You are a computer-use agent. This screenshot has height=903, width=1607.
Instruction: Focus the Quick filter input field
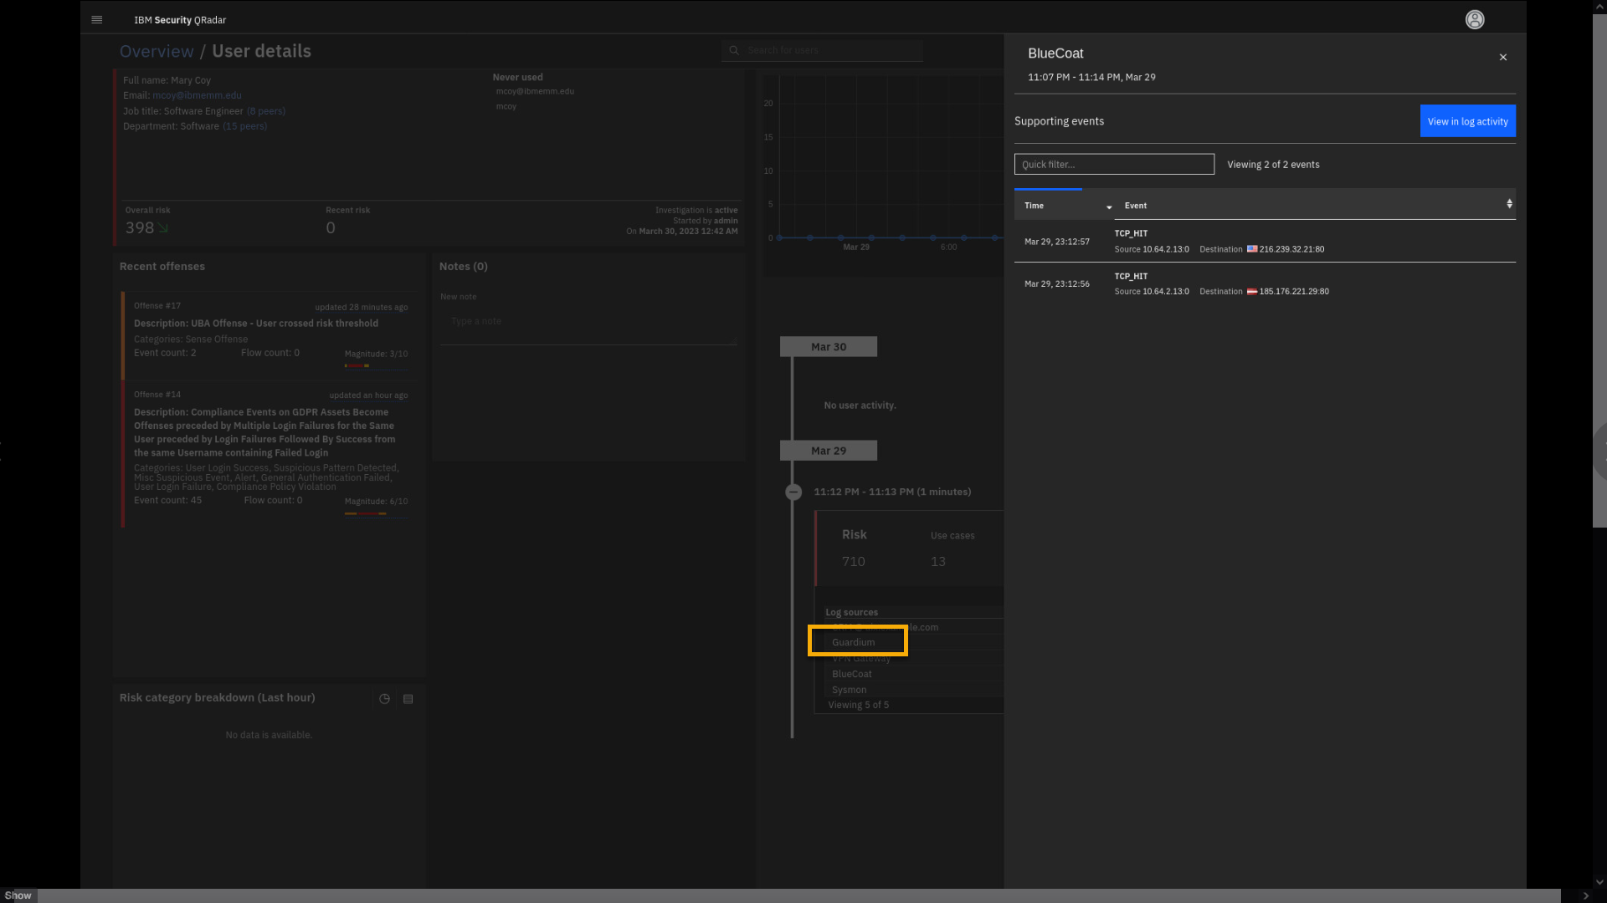click(x=1114, y=165)
